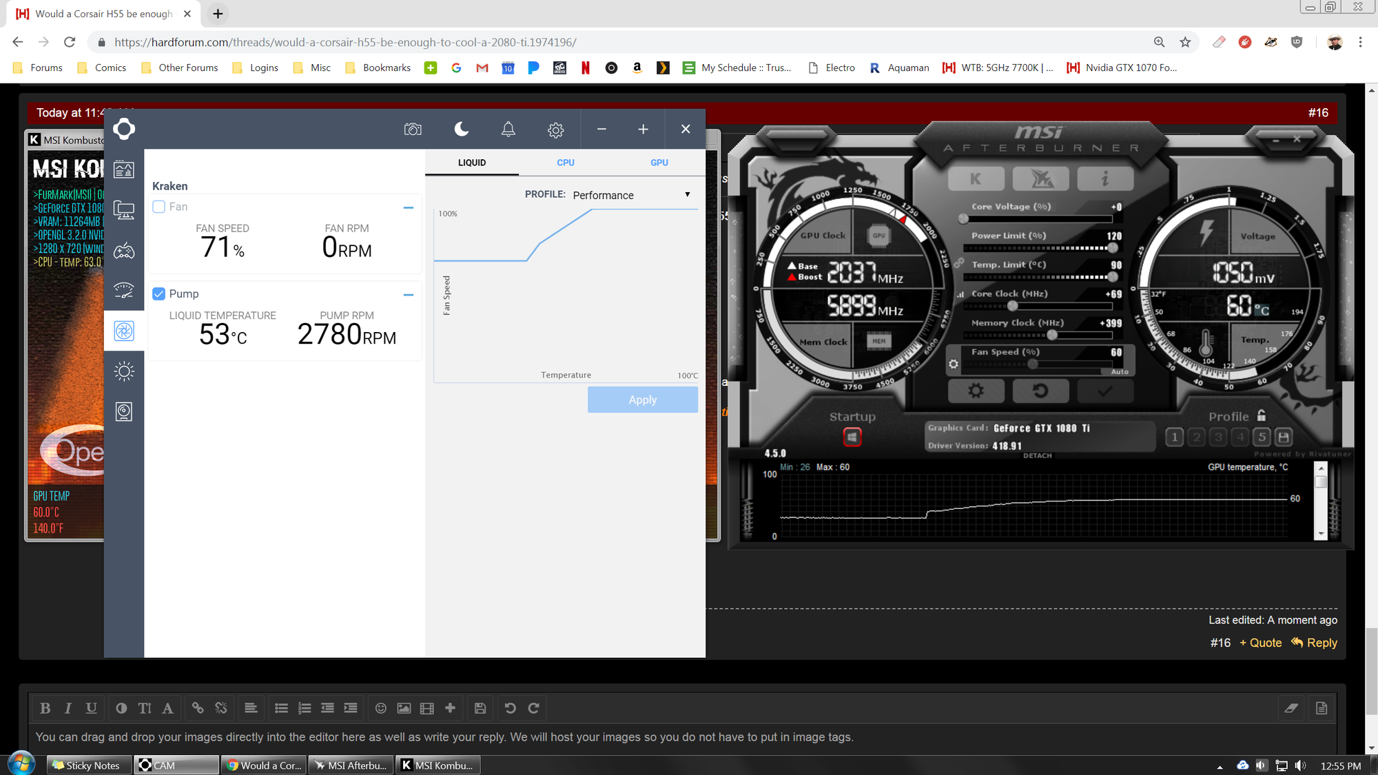Screen dimensions: 1378x775
Task: Click the Apply fan curve button
Action: click(x=642, y=400)
